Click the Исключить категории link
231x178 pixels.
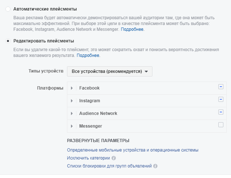(88, 158)
